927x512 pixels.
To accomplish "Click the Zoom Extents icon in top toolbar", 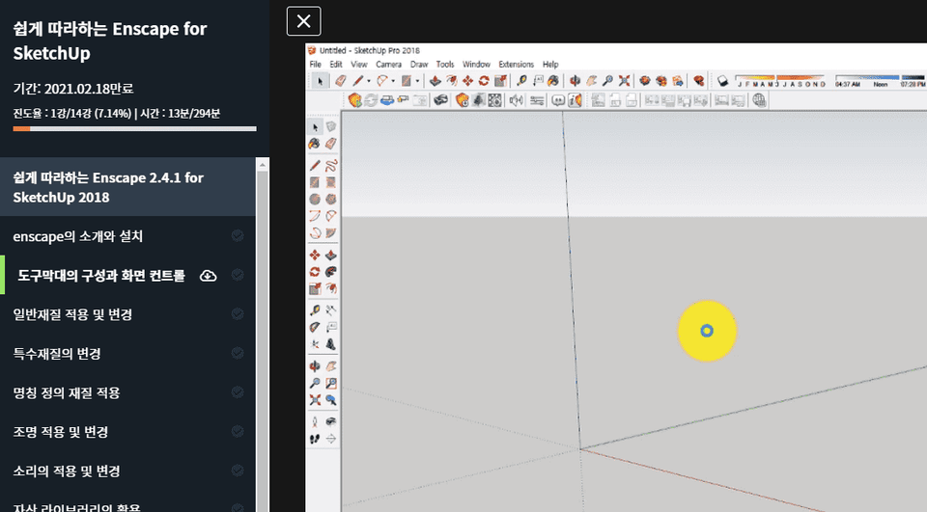I will point(625,81).
